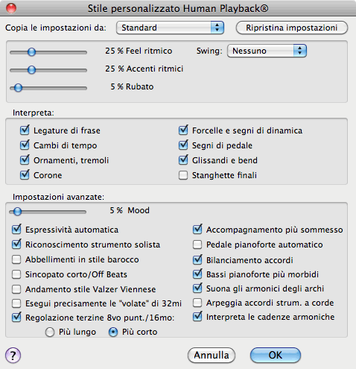Click the Rubato slider handle
The width and height of the screenshot is (356, 369).
tap(18, 88)
